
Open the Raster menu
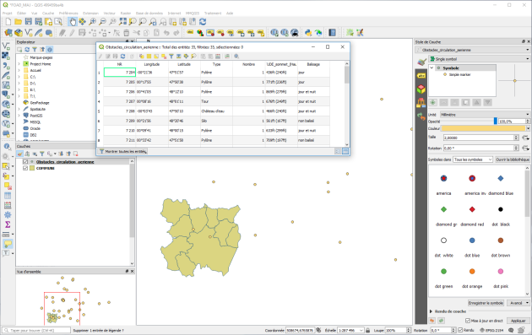tap(126, 14)
